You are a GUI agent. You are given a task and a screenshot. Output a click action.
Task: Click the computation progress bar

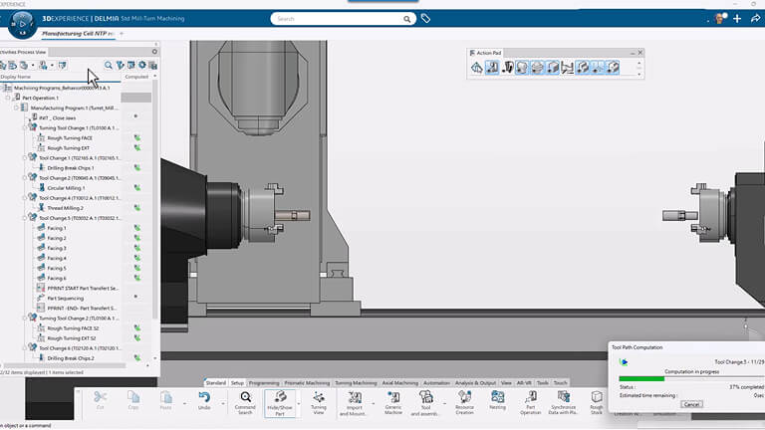pos(691,378)
